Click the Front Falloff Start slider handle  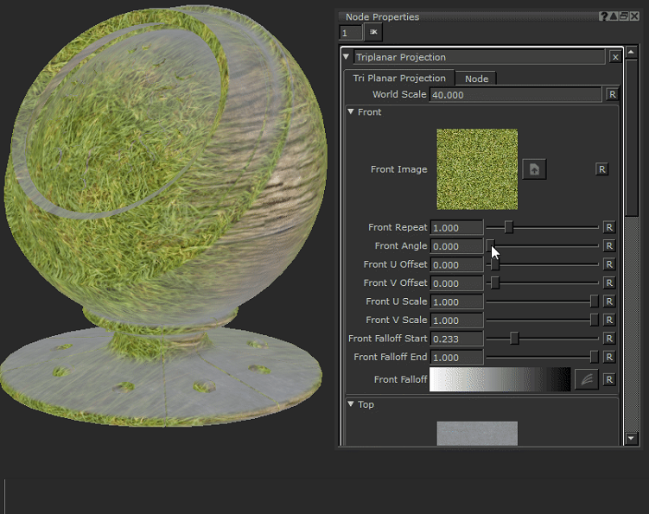[x=514, y=339]
